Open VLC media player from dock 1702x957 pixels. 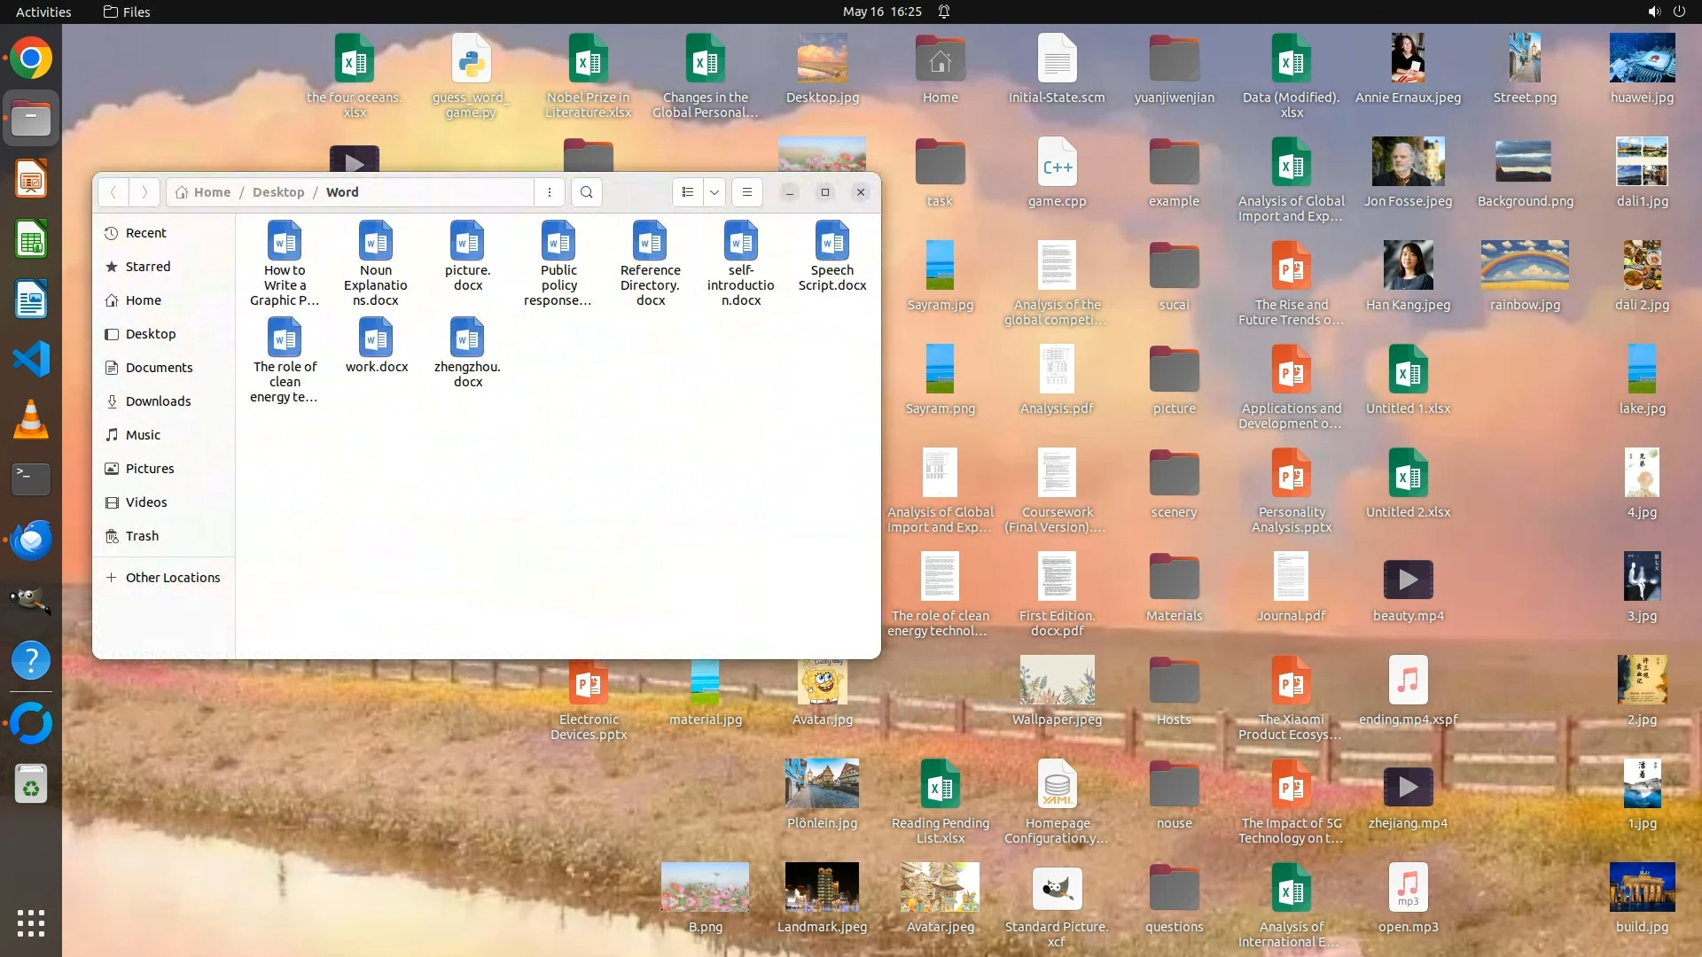click(x=31, y=420)
